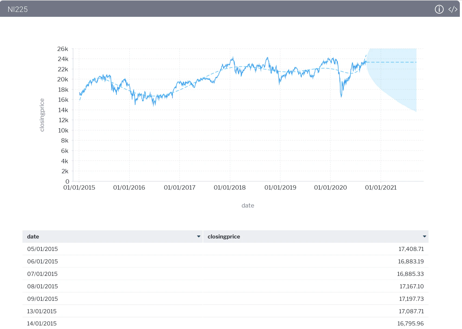Click the 17,197.73 closing price value
Image resolution: width=462 pixels, height=329 pixels.
click(411, 299)
